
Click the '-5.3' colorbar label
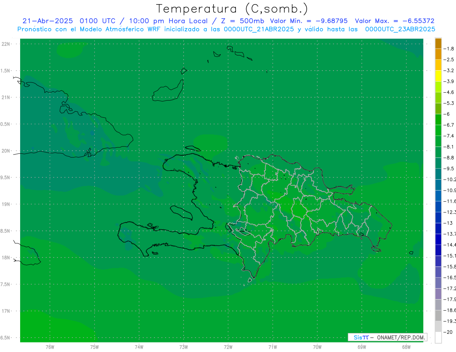point(449,103)
